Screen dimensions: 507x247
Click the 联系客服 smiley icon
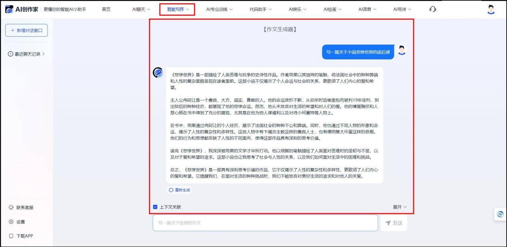[x=11, y=208]
